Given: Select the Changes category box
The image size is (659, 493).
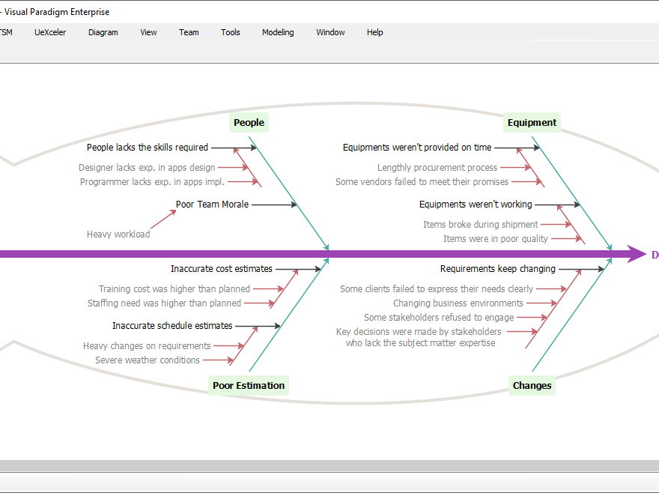Looking at the screenshot, I should pos(532,385).
